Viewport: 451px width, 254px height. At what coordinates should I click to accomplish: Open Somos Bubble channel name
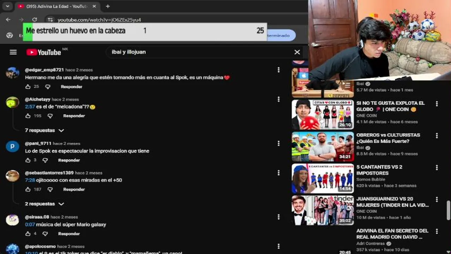(371, 180)
